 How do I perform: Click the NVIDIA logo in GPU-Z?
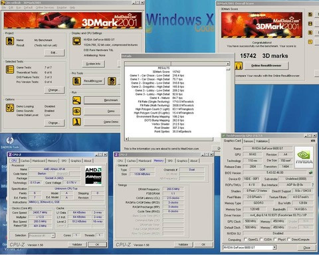304,157
